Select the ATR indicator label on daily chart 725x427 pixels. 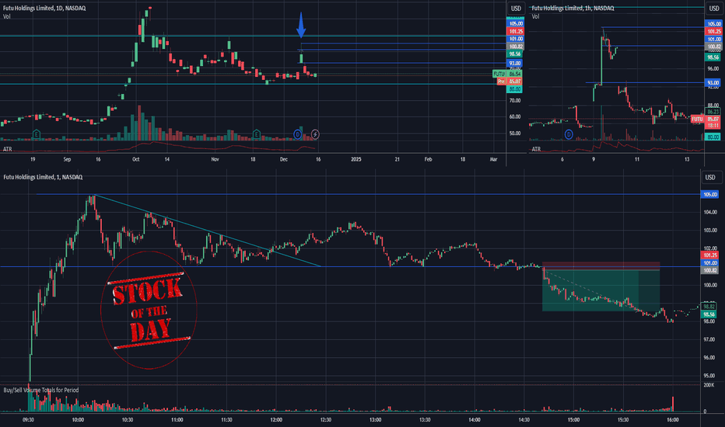(x=8, y=149)
